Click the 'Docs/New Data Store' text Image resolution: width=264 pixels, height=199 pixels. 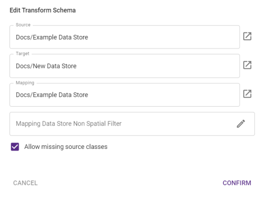click(x=46, y=66)
